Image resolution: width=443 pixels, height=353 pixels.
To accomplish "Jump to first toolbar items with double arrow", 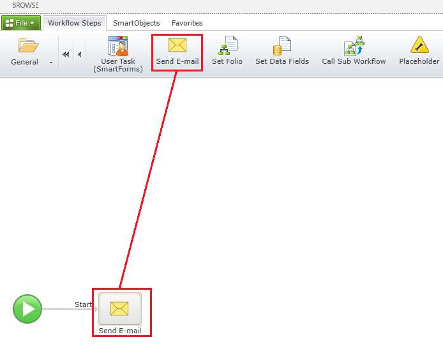I will click(x=66, y=54).
